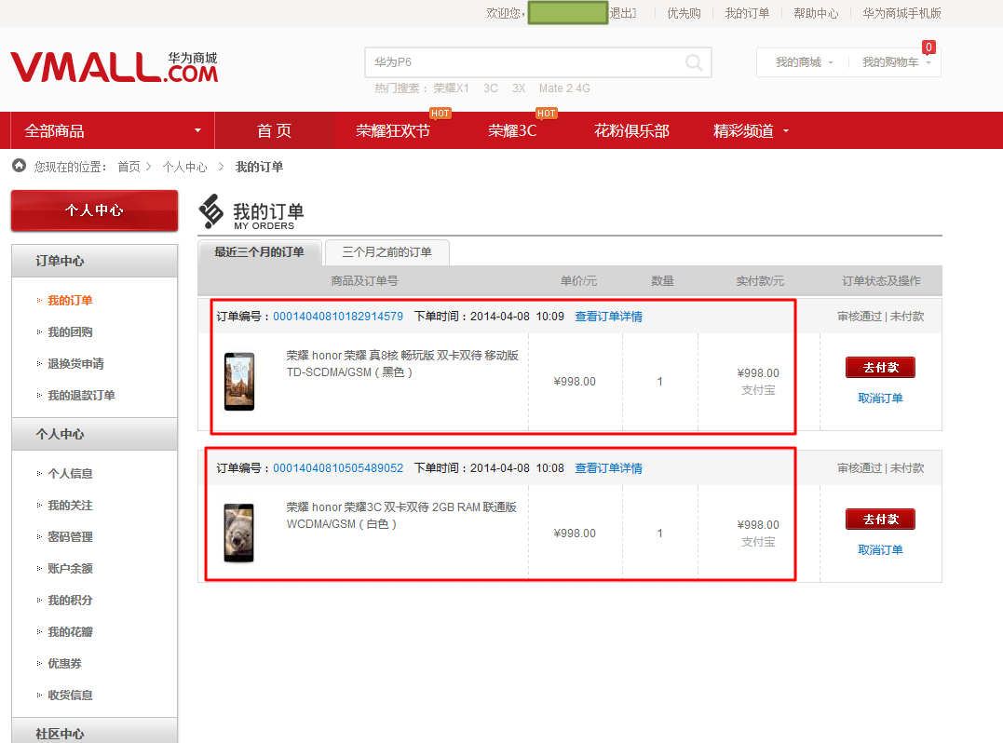Screen dimensions: 1003x743
Task: Open 我的订单 in the top bar
Action: (747, 13)
